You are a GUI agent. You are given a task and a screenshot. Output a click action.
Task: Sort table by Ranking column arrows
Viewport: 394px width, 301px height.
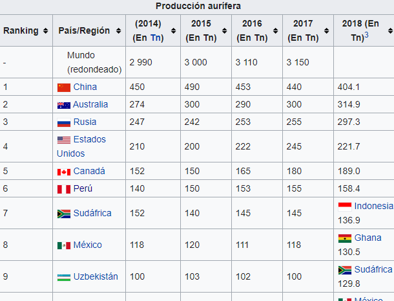45,30
